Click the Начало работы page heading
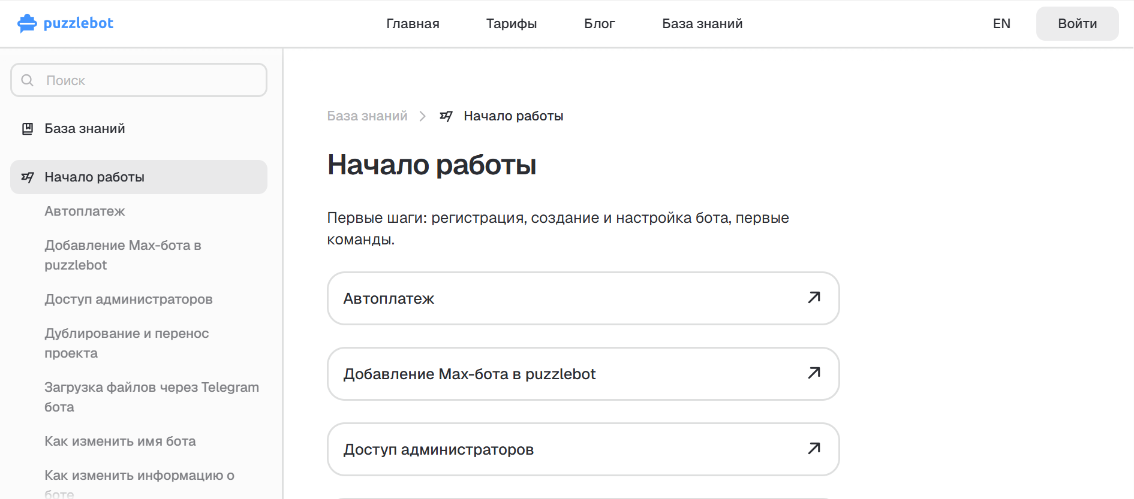The width and height of the screenshot is (1134, 499). point(432,165)
